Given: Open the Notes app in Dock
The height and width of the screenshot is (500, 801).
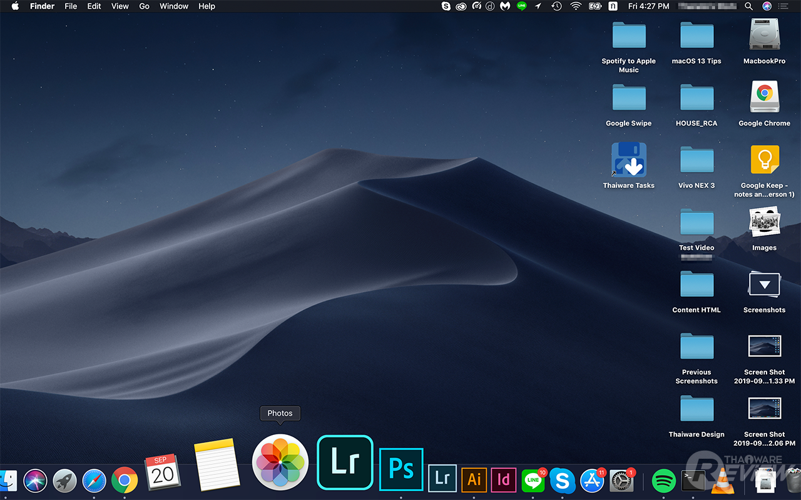Looking at the screenshot, I should click(x=217, y=465).
